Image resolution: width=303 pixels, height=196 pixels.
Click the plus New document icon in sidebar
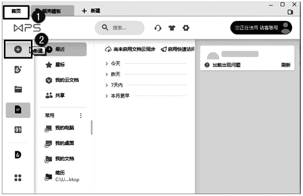click(x=18, y=50)
